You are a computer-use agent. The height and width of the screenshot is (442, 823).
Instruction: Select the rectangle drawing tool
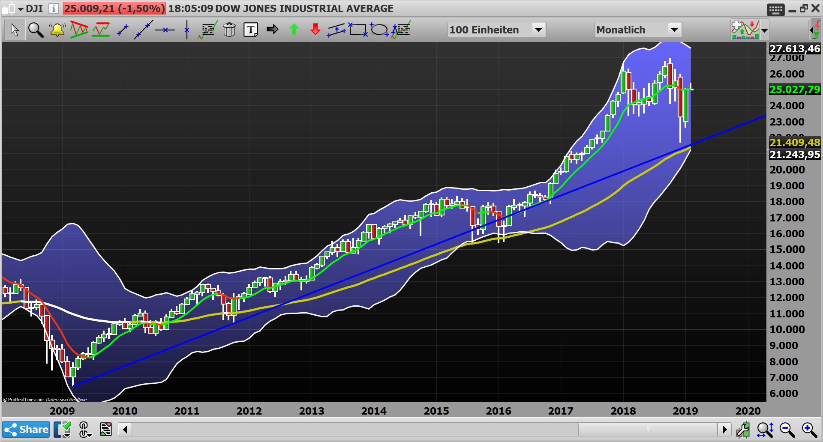[358, 30]
